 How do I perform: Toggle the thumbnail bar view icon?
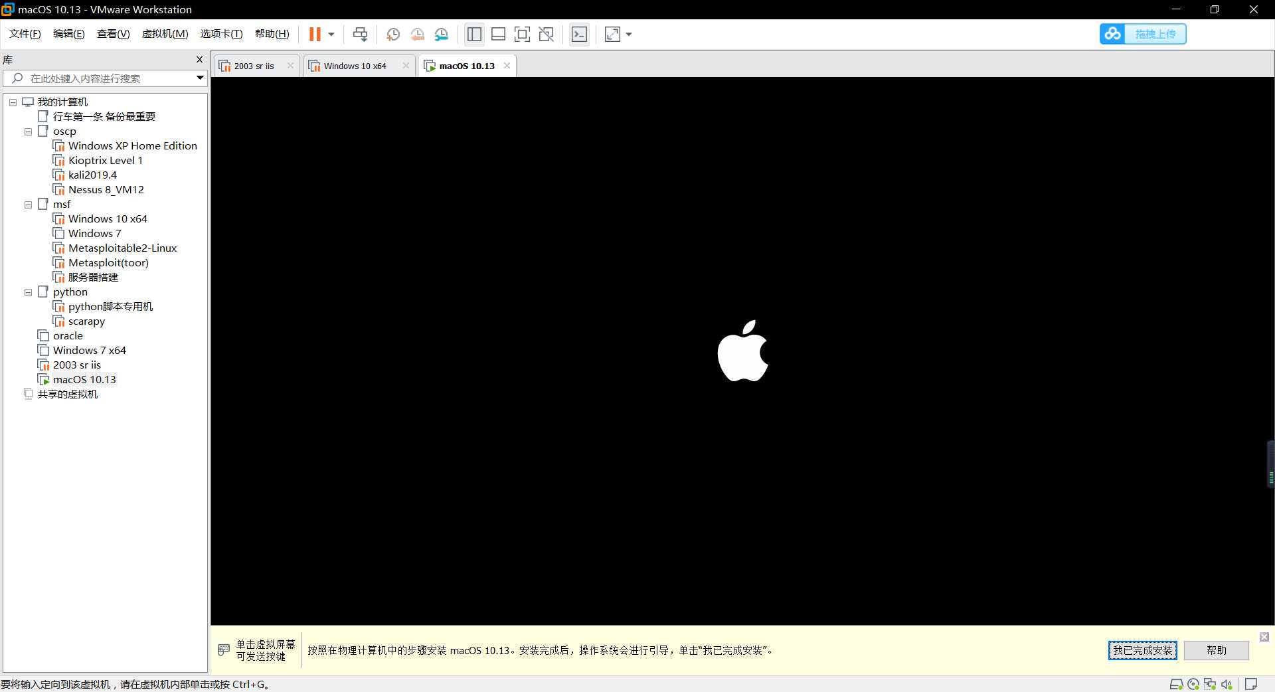pos(498,34)
